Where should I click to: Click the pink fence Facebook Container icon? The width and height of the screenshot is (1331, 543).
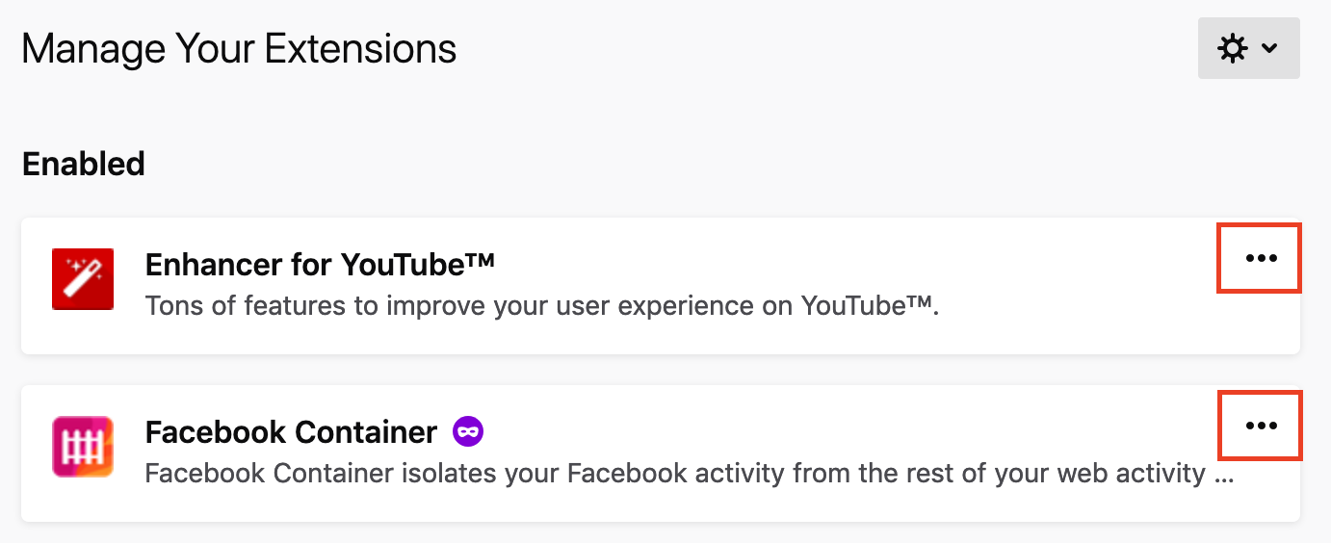(83, 447)
